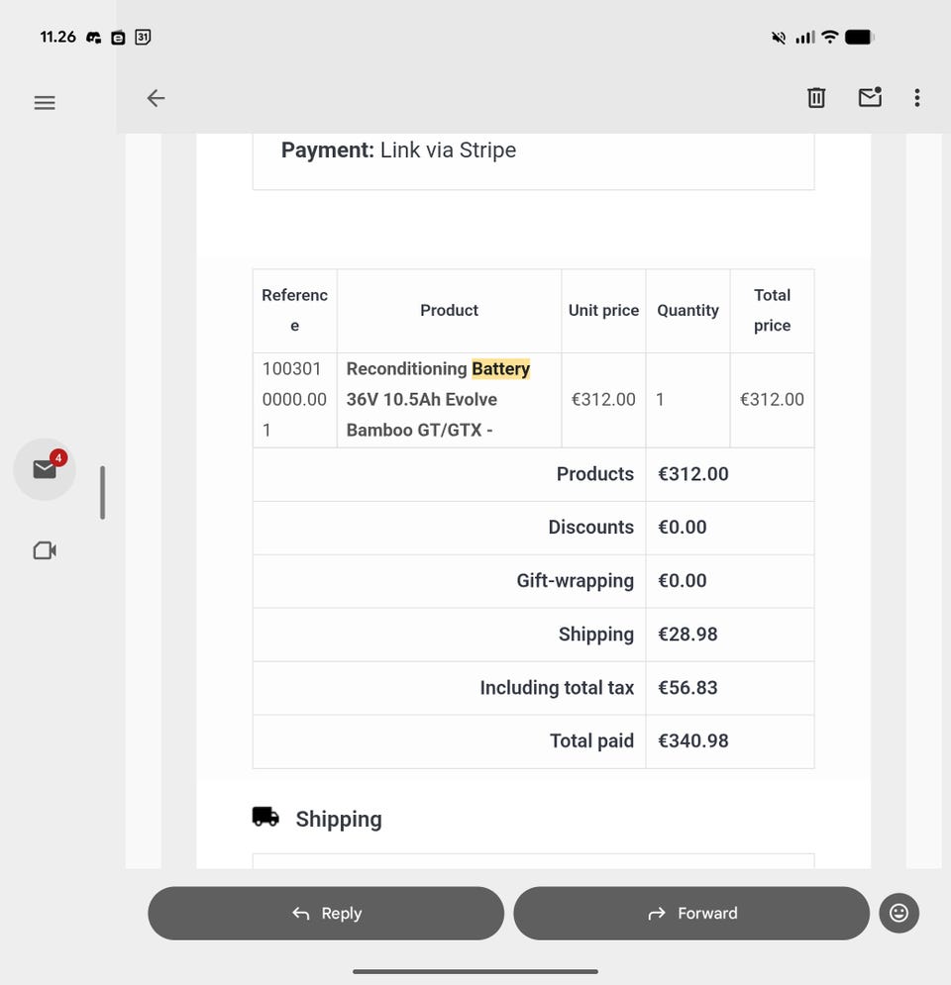Open the three-dot more options menu
951x985 pixels.
pyautogui.click(x=917, y=97)
